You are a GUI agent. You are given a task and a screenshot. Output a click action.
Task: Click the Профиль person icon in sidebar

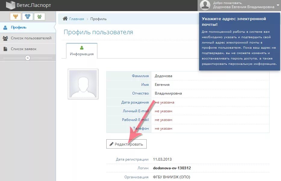(5, 28)
